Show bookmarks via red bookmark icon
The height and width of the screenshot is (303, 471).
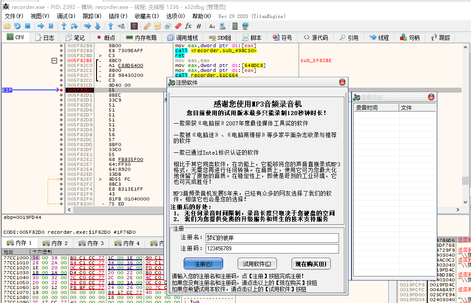click(x=178, y=26)
